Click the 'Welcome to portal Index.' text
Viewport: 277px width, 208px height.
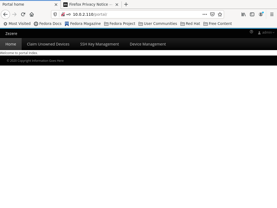(19, 53)
